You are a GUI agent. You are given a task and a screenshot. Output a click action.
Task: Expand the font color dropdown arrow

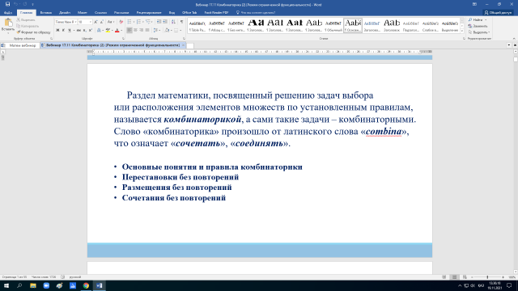coord(121,31)
